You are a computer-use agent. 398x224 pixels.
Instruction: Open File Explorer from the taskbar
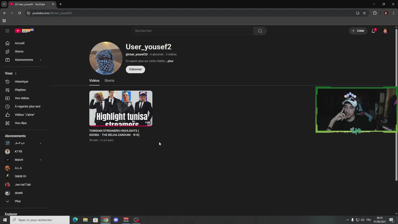(x=85, y=220)
